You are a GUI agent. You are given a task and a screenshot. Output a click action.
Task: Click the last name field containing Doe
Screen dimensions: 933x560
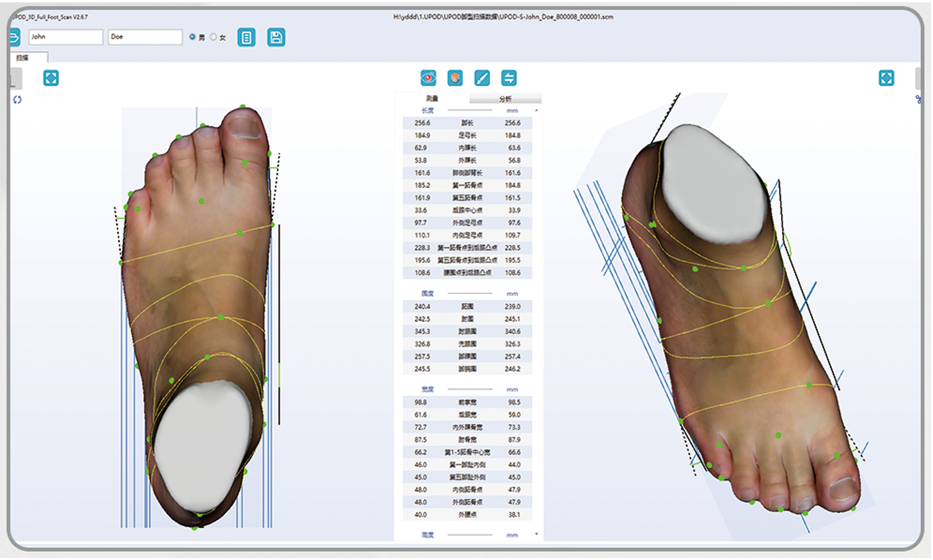click(x=145, y=37)
